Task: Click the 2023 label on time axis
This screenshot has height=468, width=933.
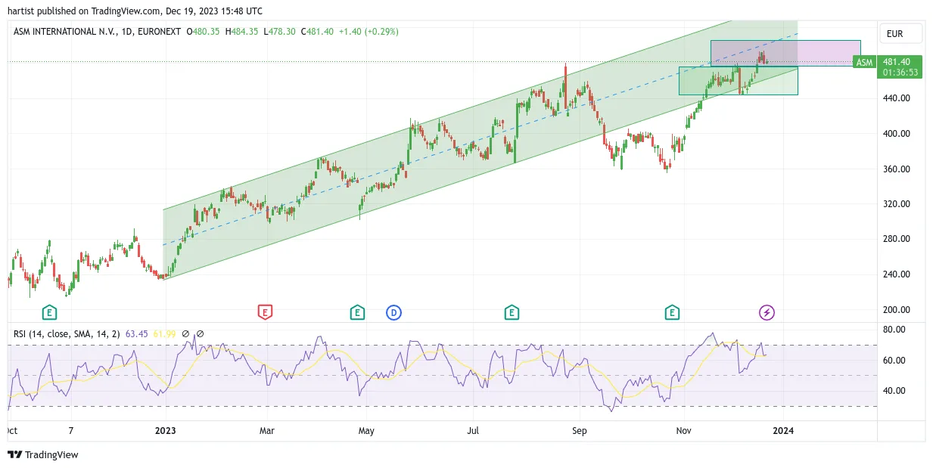Action: pyautogui.click(x=165, y=431)
